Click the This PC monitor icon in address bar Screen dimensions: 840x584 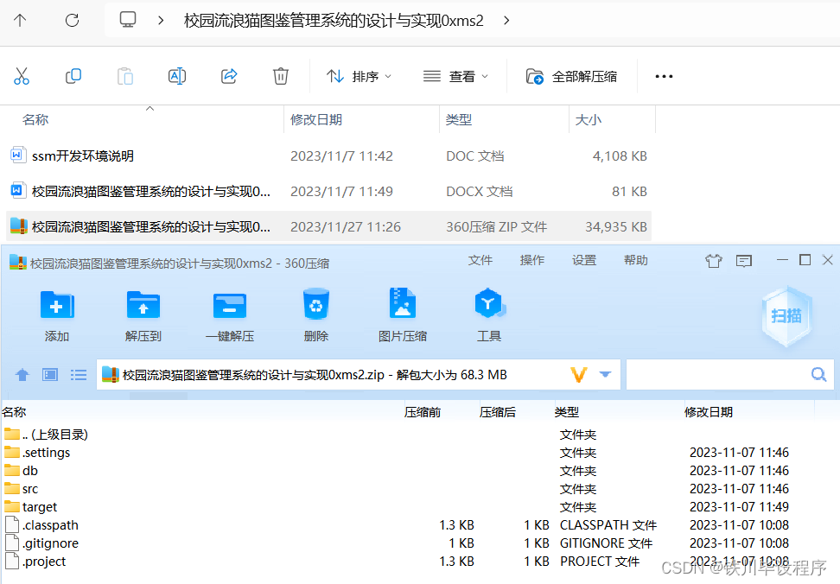(x=128, y=20)
